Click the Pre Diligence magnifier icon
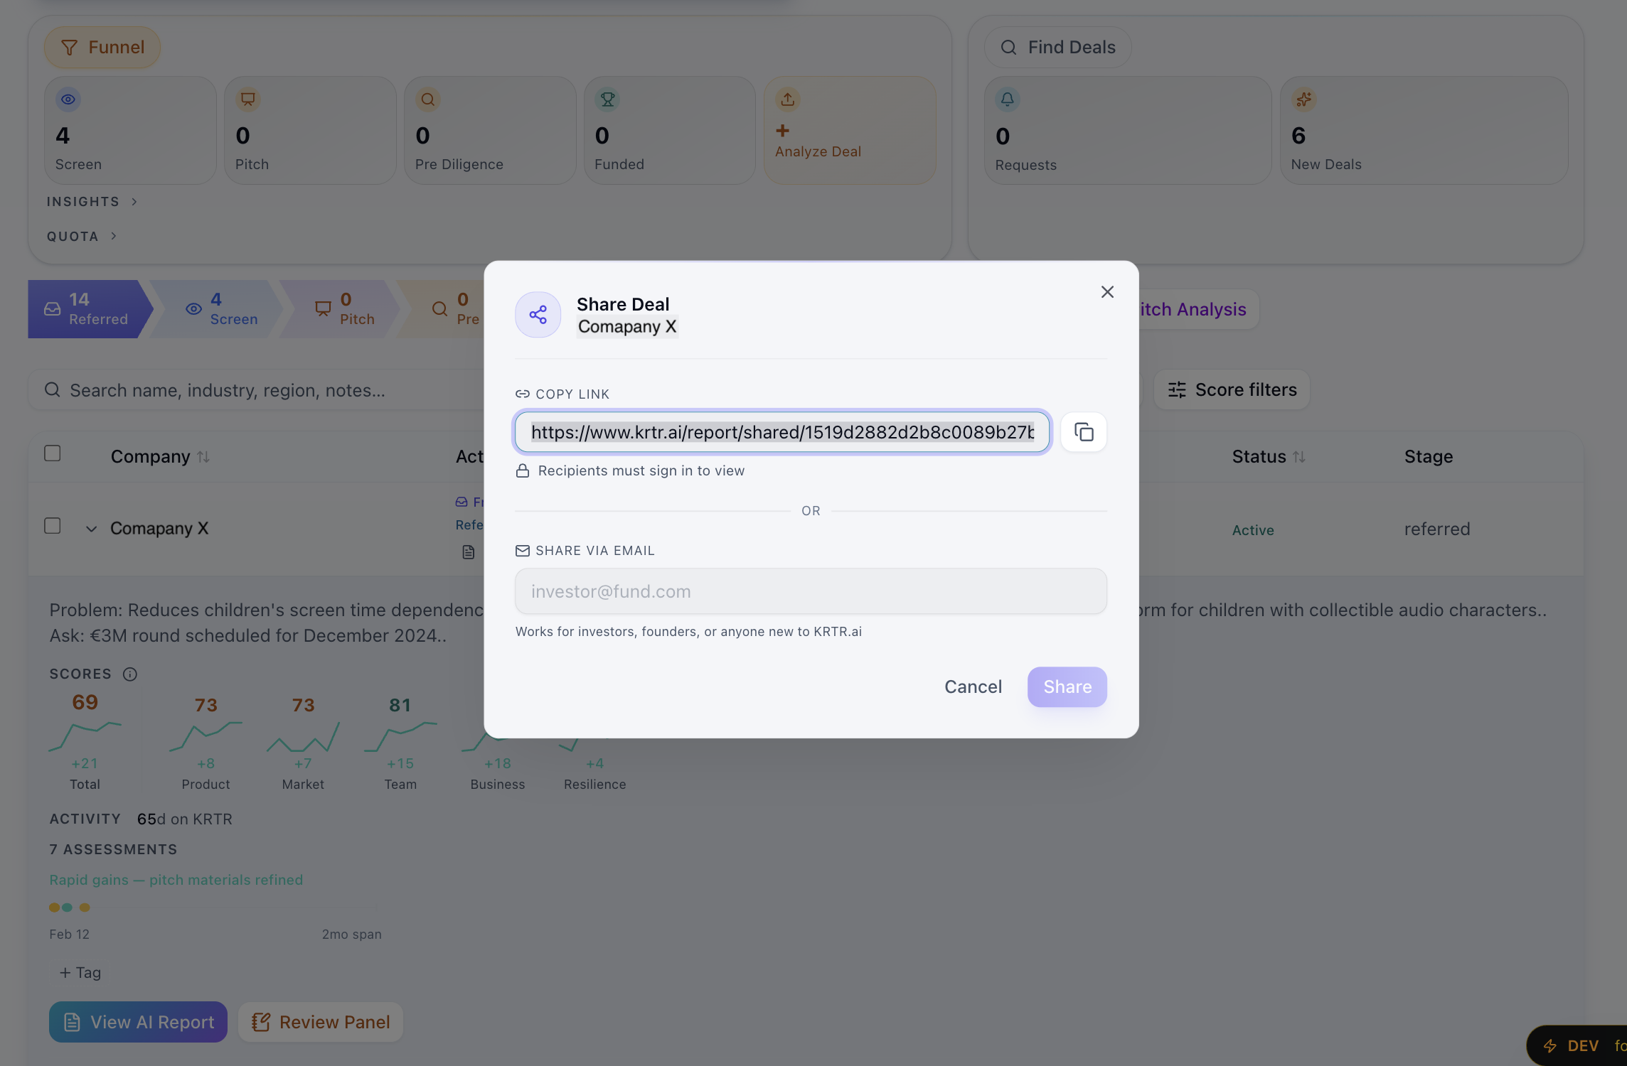The width and height of the screenshot is (1627, 1066). 427,99
